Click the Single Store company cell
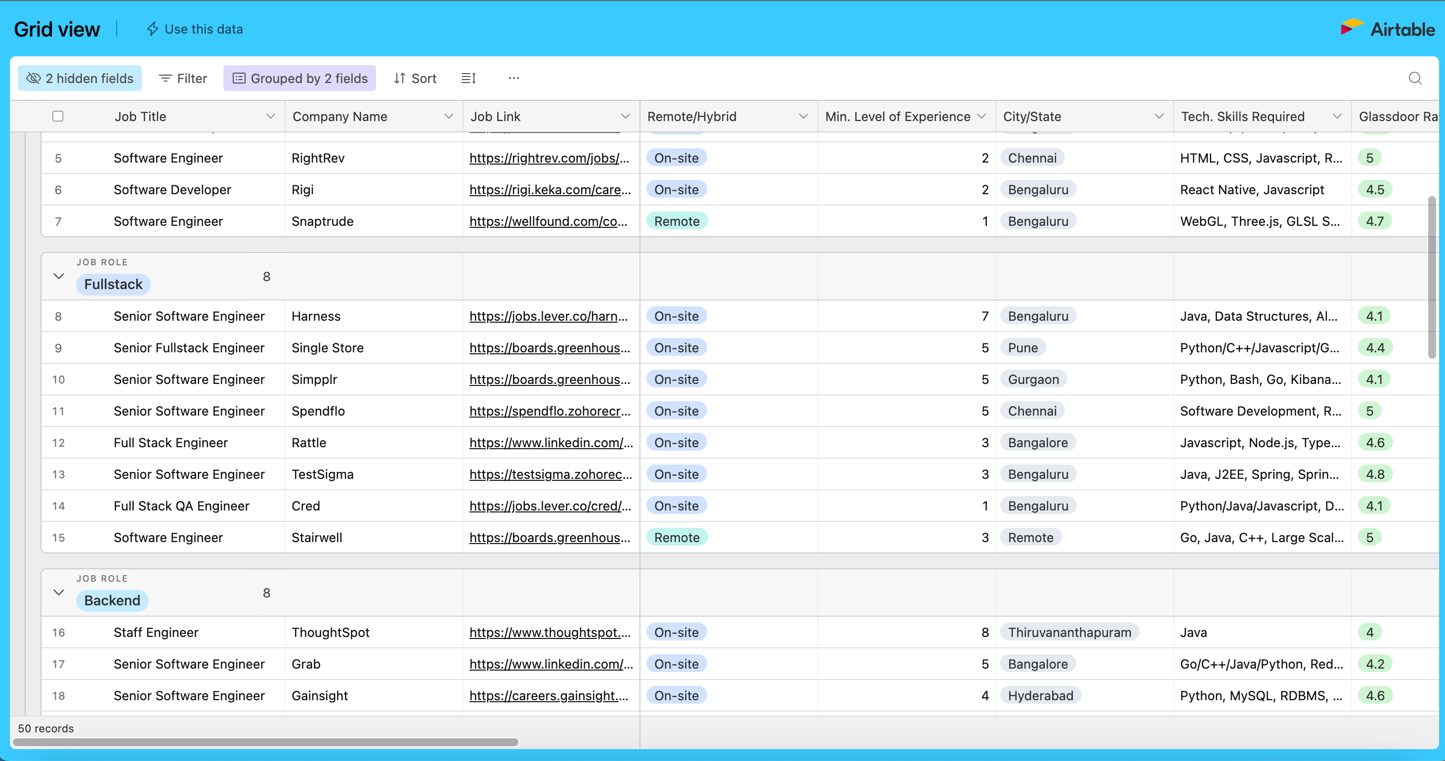Viewport: 1445px width, 761px height. pyautogui.click(x=374, y=348)
